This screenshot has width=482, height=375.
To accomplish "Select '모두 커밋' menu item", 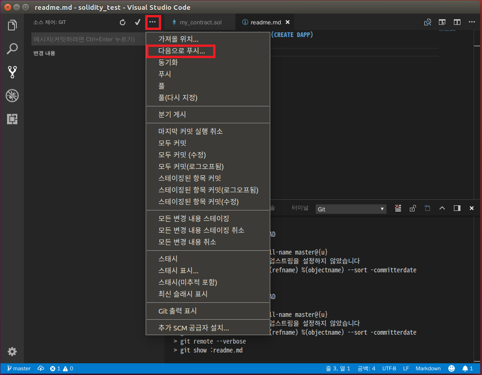I will point(208,143).
